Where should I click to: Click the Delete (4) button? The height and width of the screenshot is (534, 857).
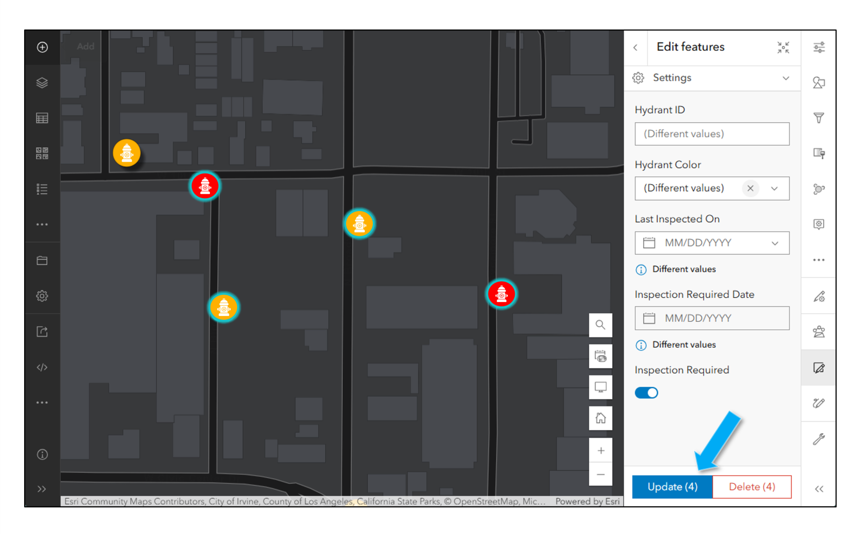tap(751, 486)
